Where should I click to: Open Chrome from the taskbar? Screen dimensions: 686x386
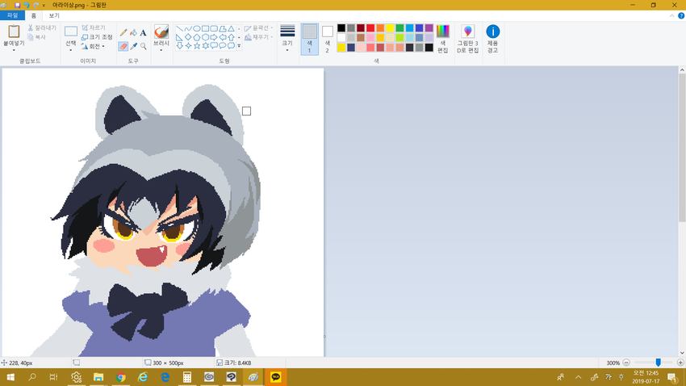pyautogui.click(x=121, y=377)
